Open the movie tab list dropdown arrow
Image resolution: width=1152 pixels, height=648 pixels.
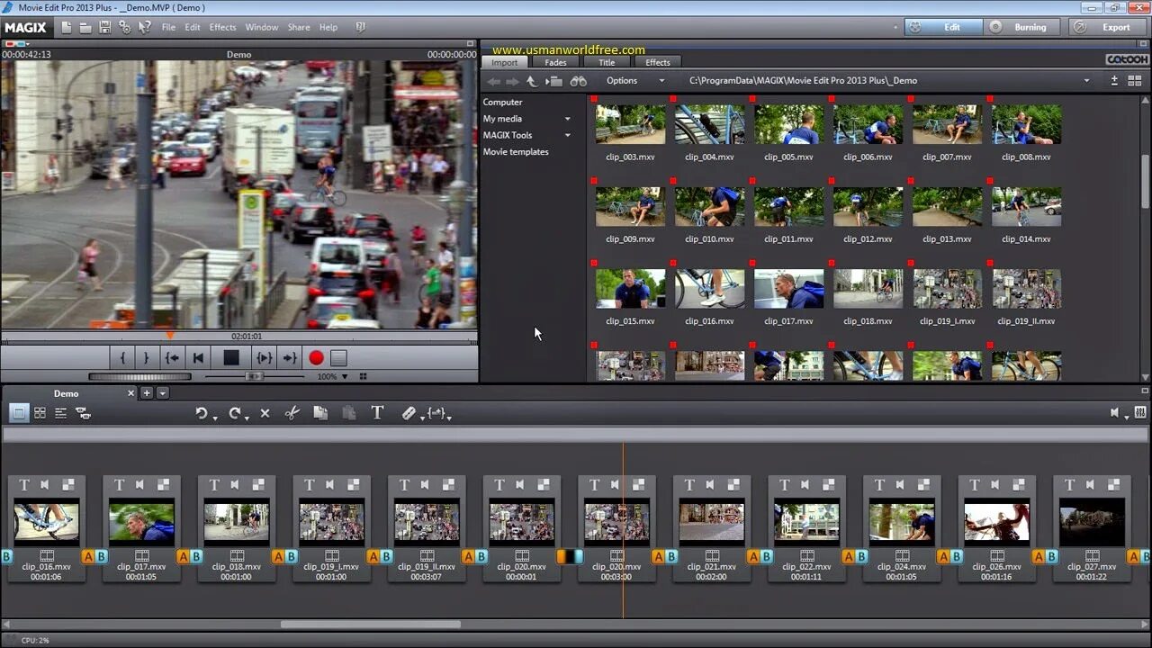tap(163, 393)
